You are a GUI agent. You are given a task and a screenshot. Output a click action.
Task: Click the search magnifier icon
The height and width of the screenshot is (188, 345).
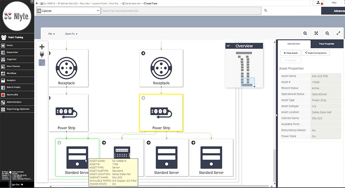tap(266, 11)
